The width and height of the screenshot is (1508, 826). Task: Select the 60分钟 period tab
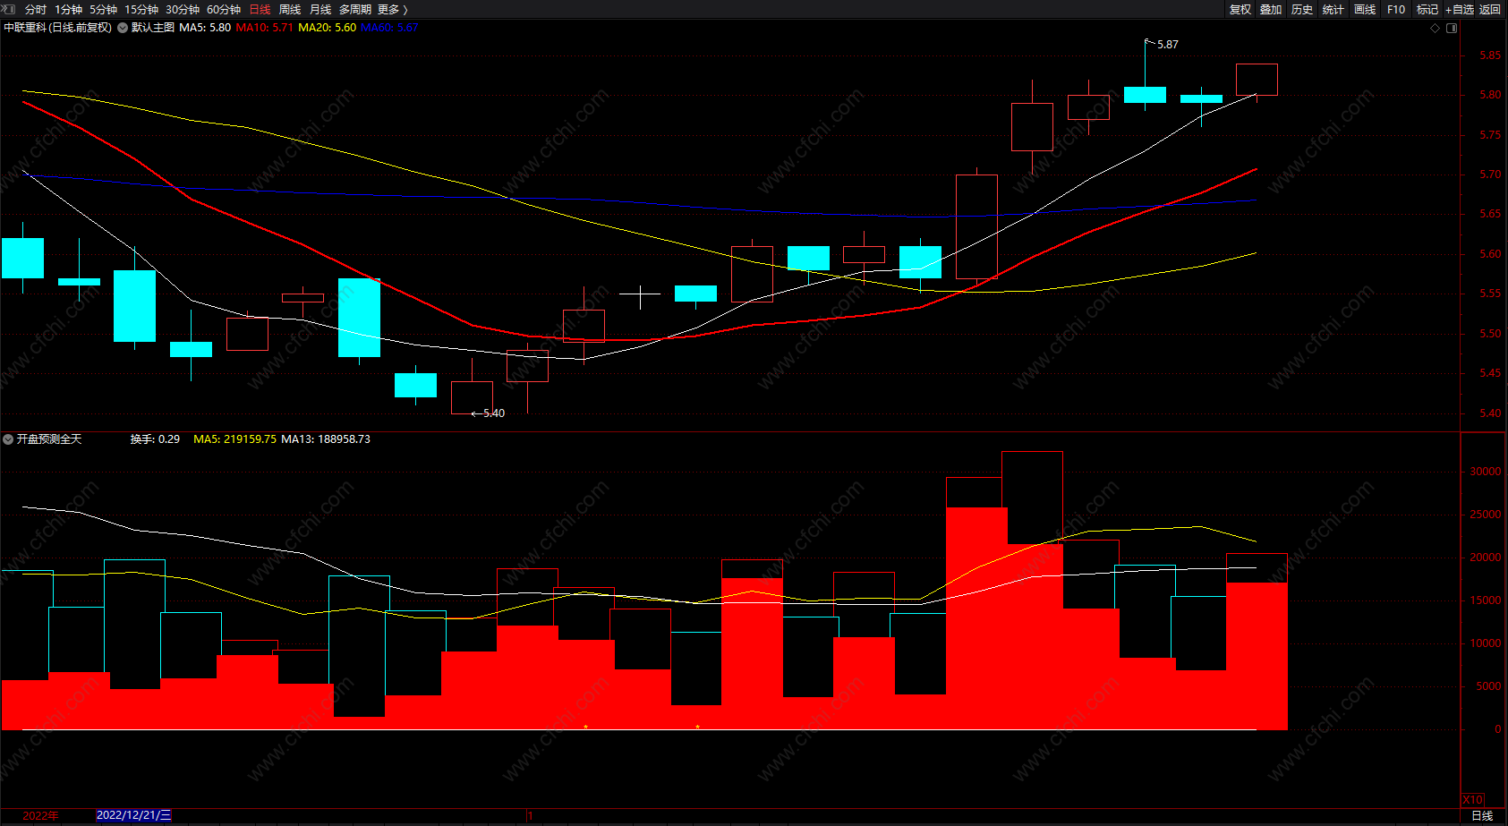click(x=224, y=9)
